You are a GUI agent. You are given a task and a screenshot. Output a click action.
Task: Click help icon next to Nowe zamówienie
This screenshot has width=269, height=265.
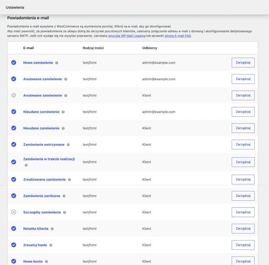(x=57, y=63)
